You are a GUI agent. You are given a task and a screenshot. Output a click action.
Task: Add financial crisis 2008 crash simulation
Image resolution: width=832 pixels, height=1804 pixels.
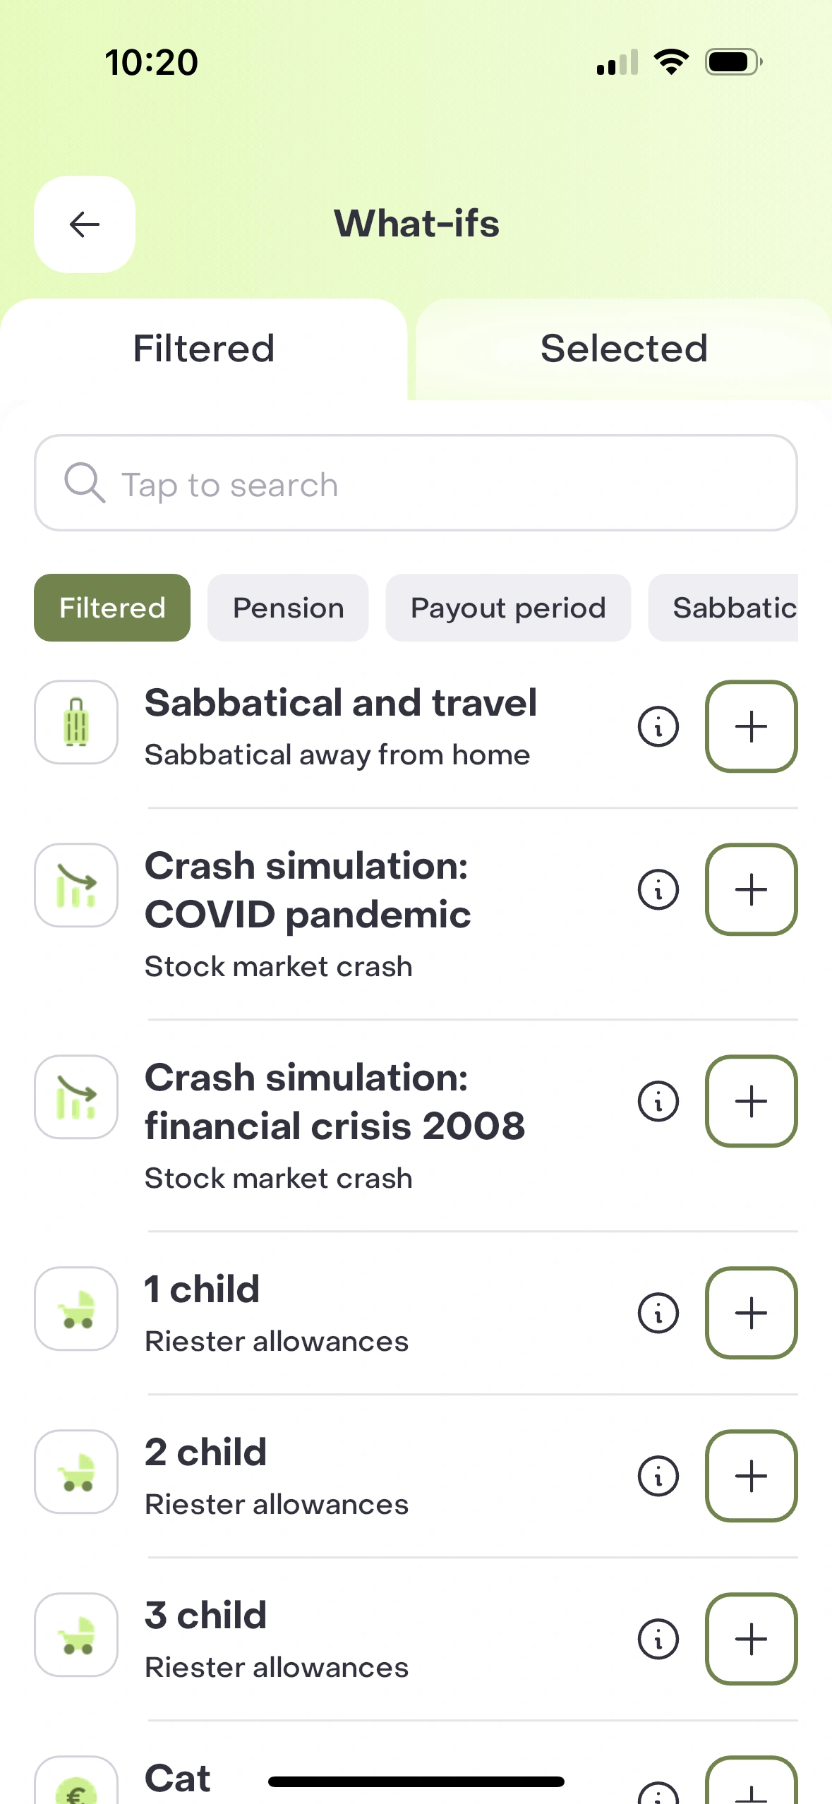tap(751, 1101)
